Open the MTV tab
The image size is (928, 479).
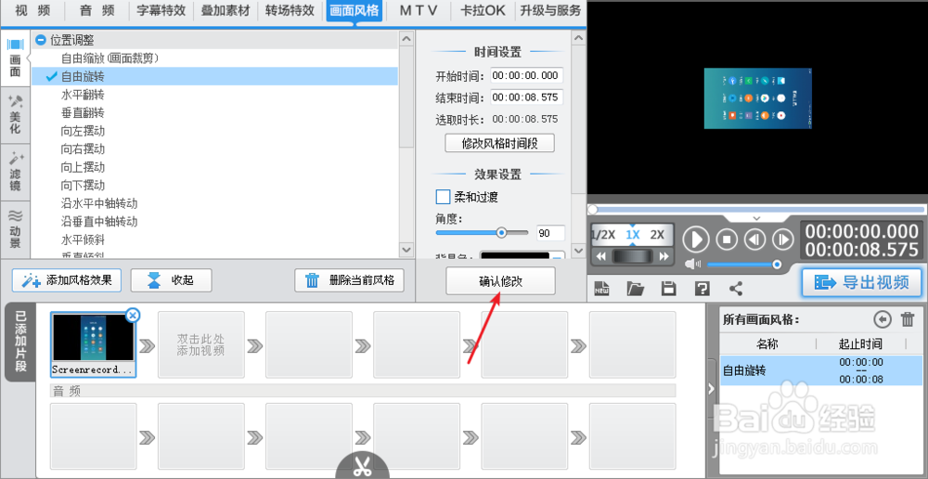419,10
